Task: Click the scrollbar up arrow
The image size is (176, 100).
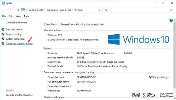Action: click(x=175, y=20)
